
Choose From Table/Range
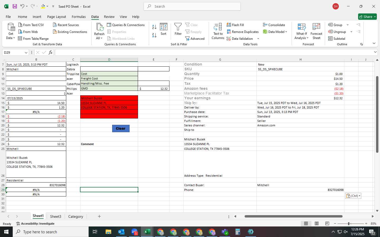(x=33, y=39)
